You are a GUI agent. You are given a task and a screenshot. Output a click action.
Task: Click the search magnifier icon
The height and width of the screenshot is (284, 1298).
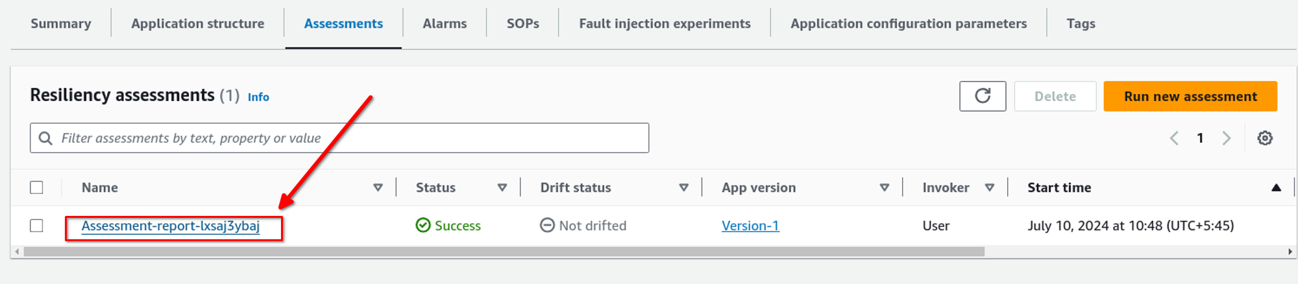point(45,138)
